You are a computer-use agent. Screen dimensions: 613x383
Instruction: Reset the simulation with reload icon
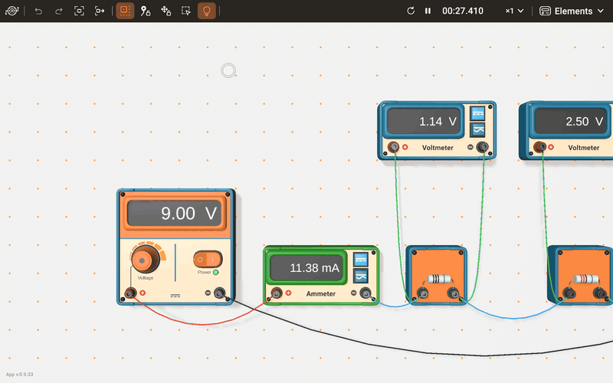[411, 11]
